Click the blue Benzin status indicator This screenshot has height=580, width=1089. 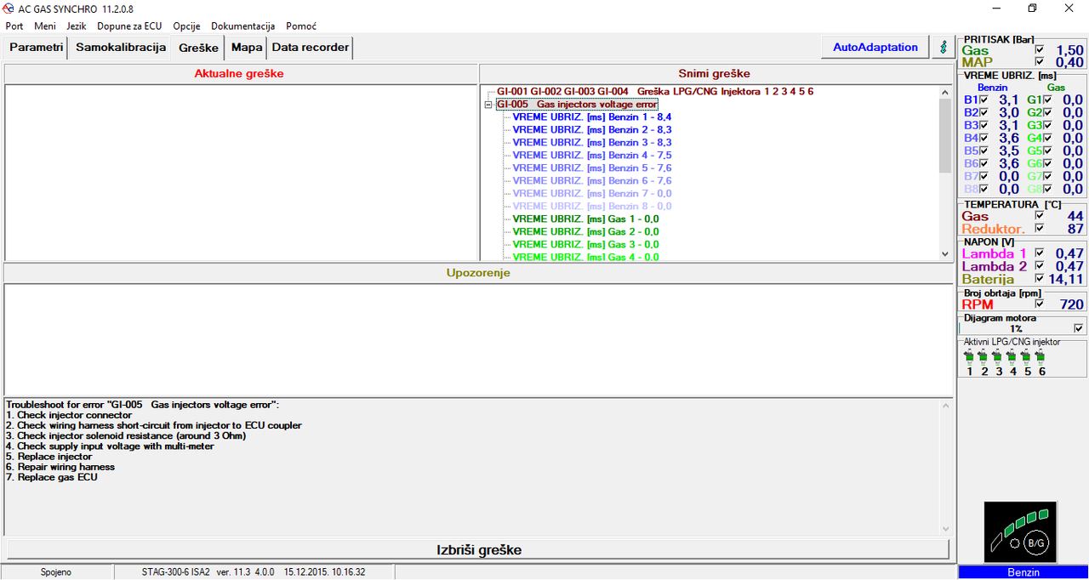1023,572
